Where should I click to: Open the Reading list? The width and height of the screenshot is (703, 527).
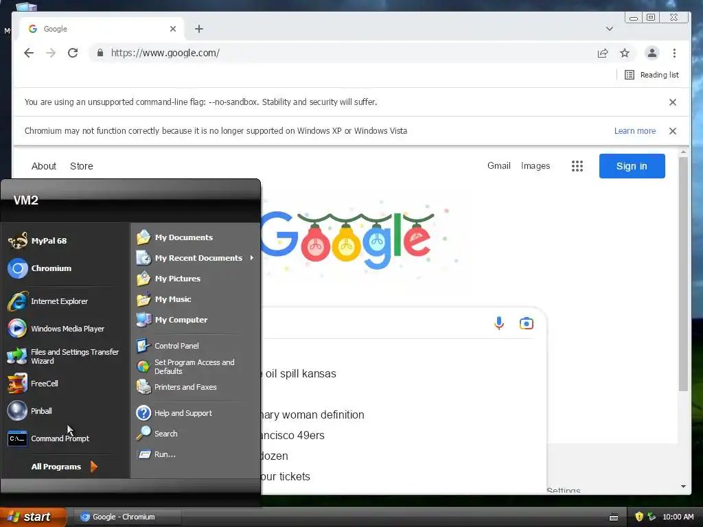pyautogui.click(x=652, y=75)
